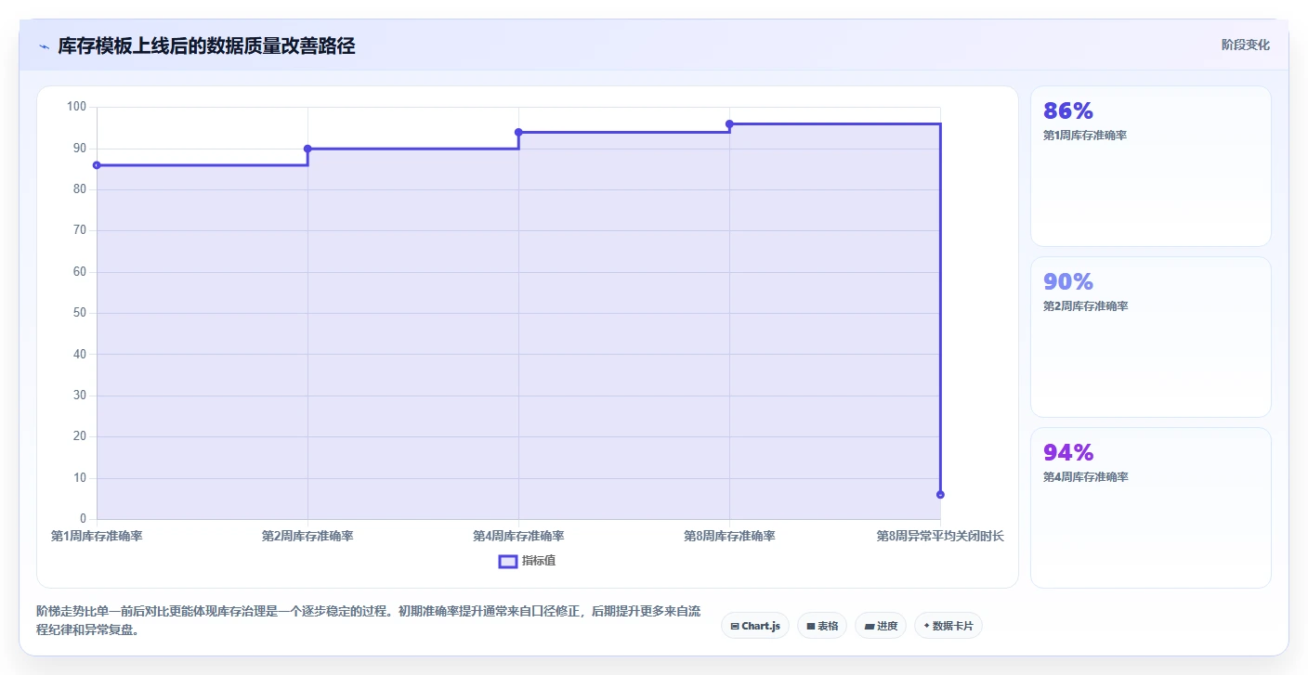The width and height of the screenshot is (1308, 675).
Task: Click the 进度 tag icon
Action: point(870,627)
